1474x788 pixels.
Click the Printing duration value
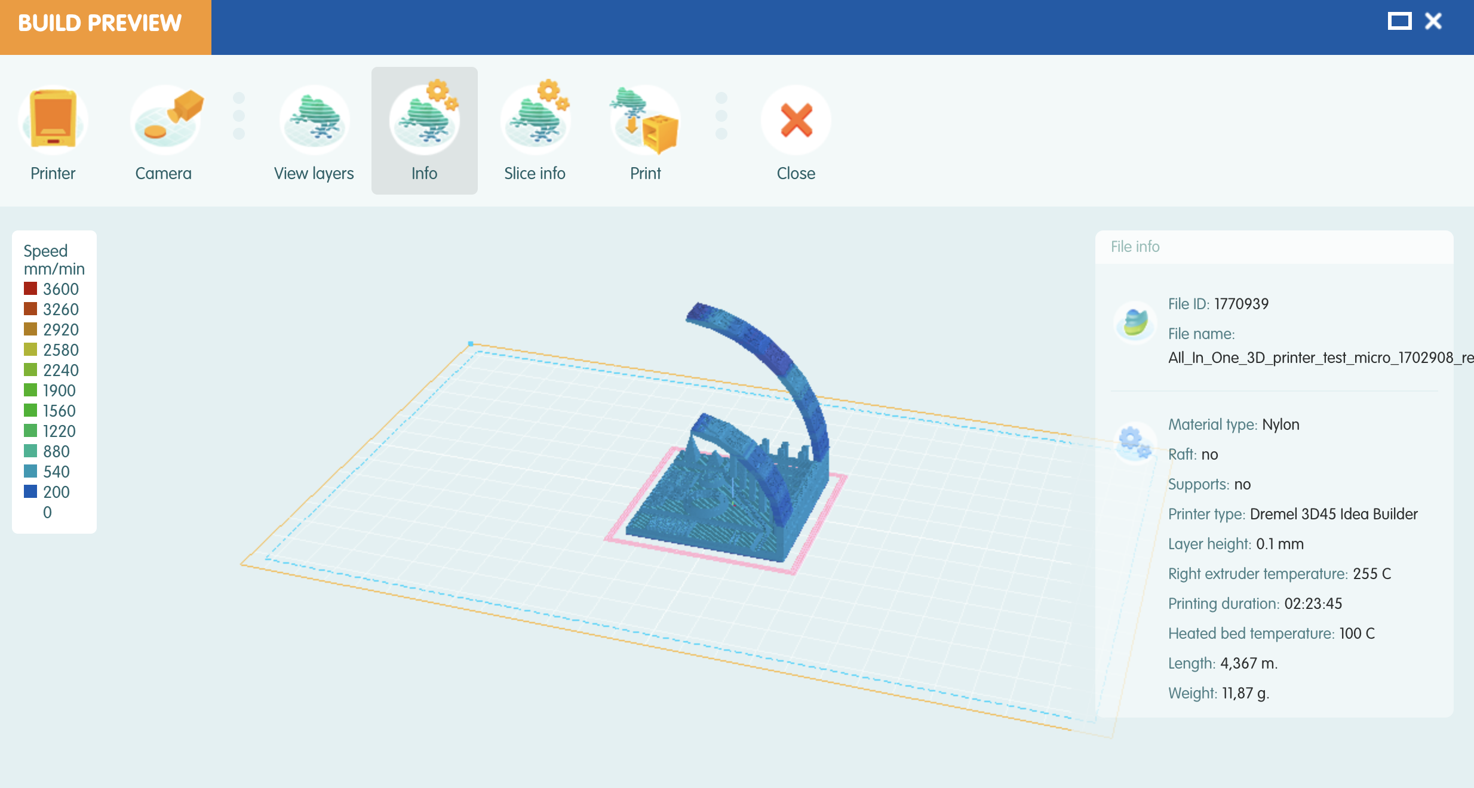tap(1313, 604)
